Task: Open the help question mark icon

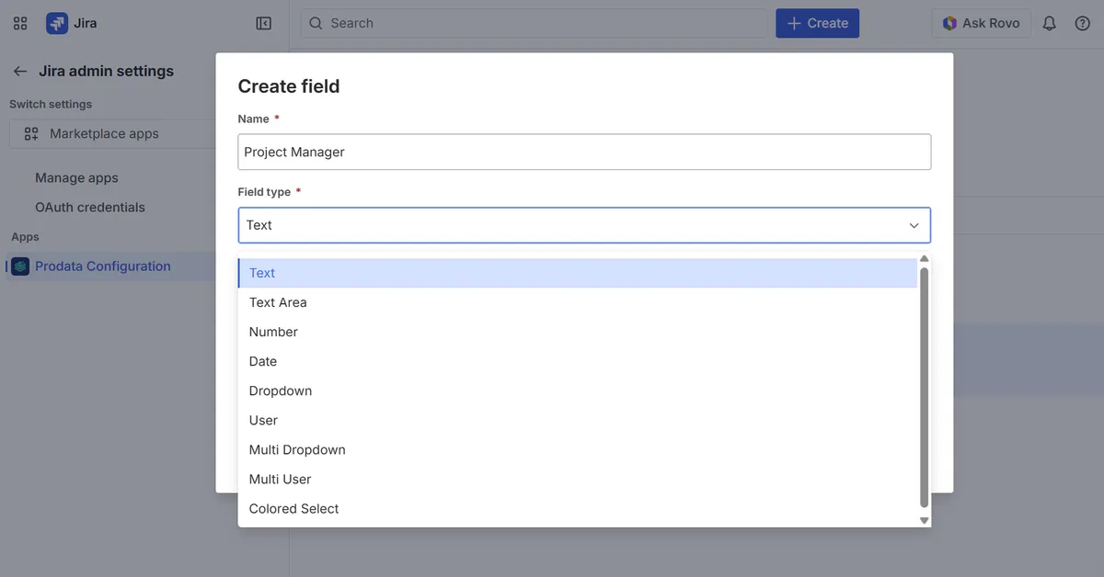Action: click(1082, 23)
